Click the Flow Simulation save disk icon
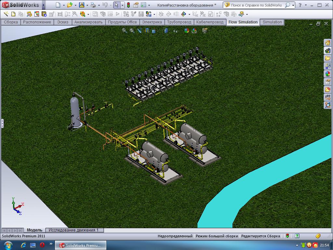 (x=141, y=14)
